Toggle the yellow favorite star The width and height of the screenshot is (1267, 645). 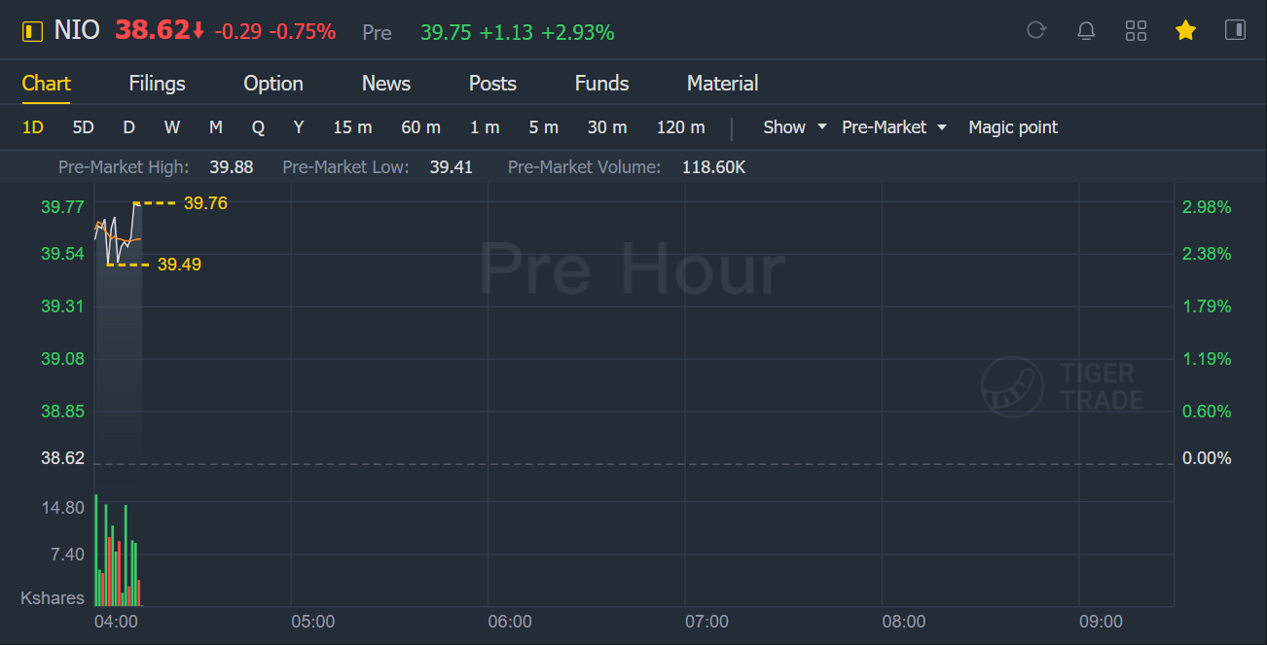point(1185,30)
